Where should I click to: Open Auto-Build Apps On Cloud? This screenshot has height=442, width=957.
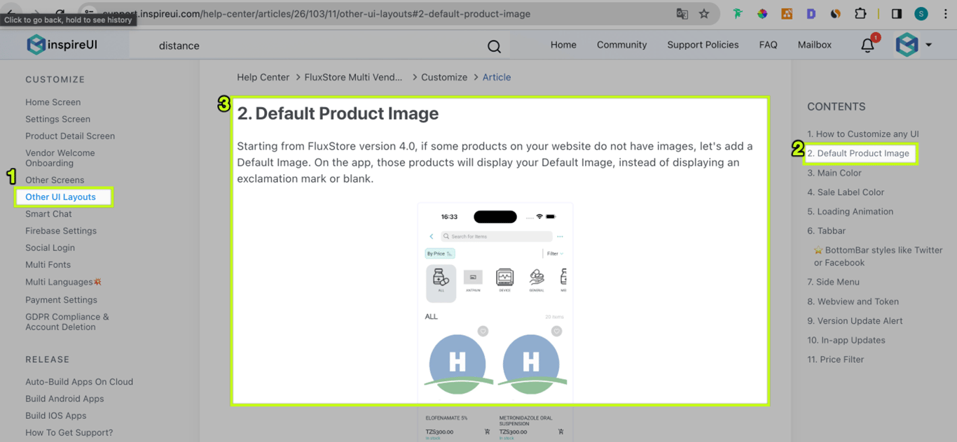[79, 382]
